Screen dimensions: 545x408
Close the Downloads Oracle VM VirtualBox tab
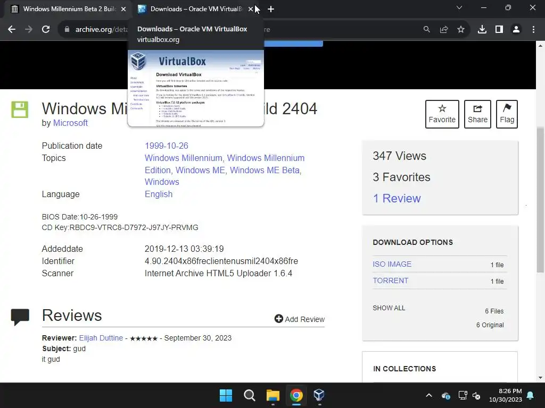251,9
